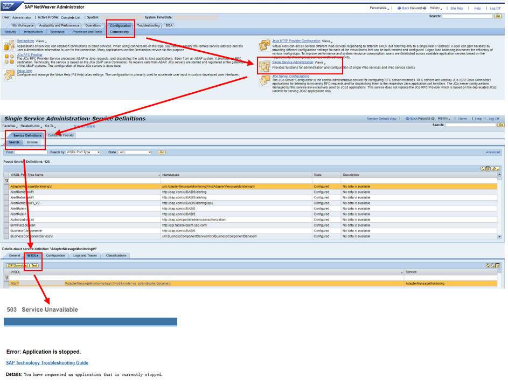
Task: Open the Operations tab
Action: pos(93,26)
